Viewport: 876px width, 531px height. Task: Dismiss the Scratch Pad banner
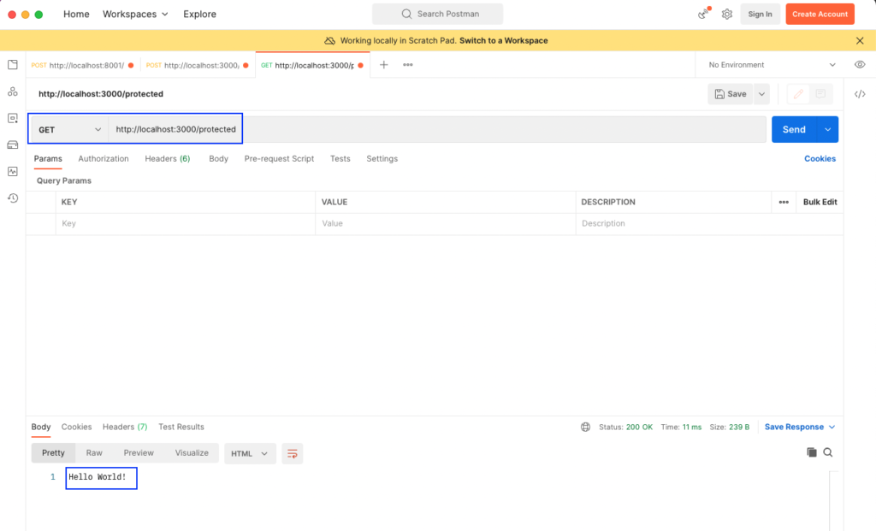click(860, 41)
